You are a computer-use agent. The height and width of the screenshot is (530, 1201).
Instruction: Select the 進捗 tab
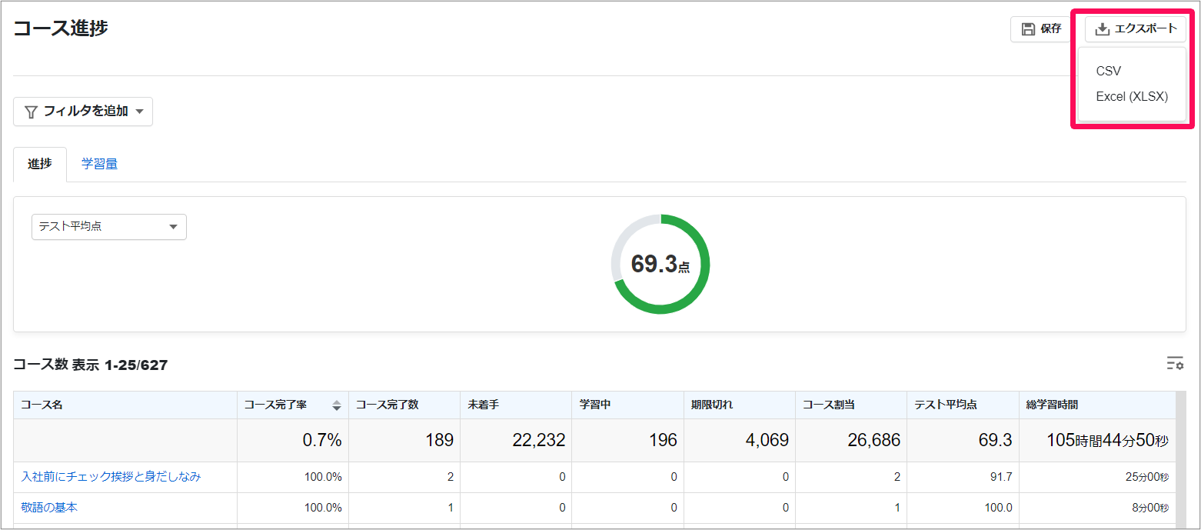pos(40,164)
